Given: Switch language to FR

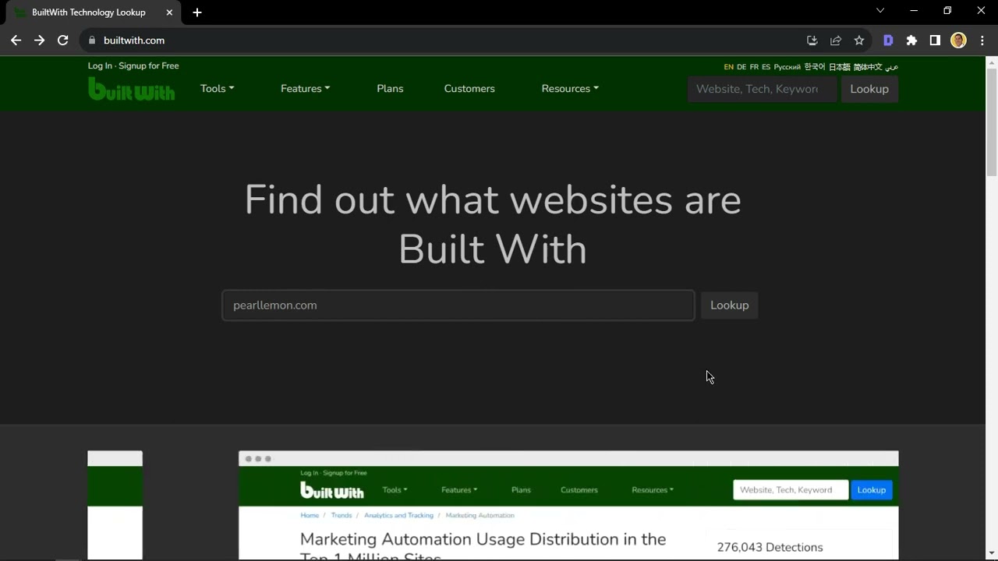Looking at the screenshot, I should (x=754, y=67).
